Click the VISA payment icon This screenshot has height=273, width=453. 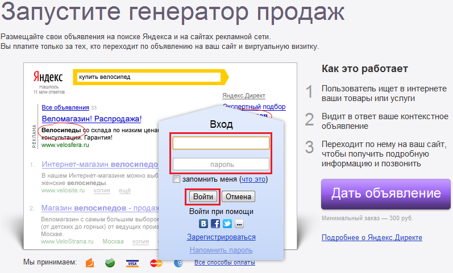132,263
